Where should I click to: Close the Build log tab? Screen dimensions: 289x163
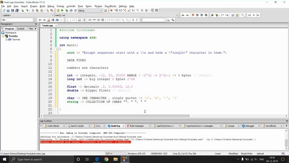coord(123,126)
